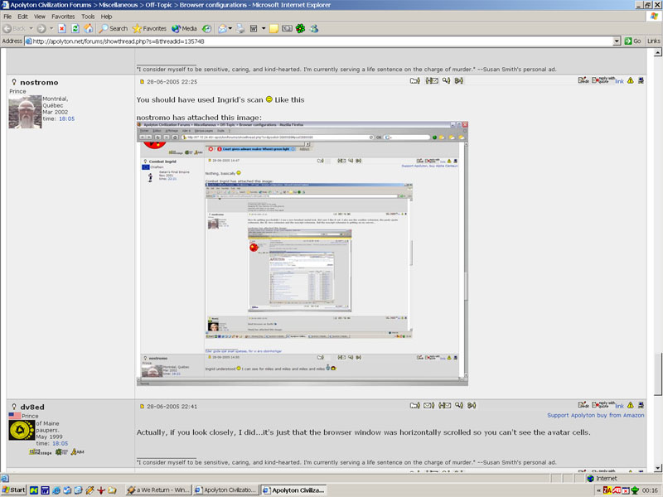
Task: Open the Favorites menu
Action: pos(62,16)
